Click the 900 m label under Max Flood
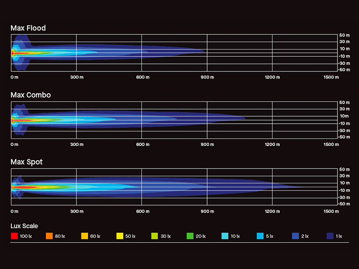 coord(207,77)
